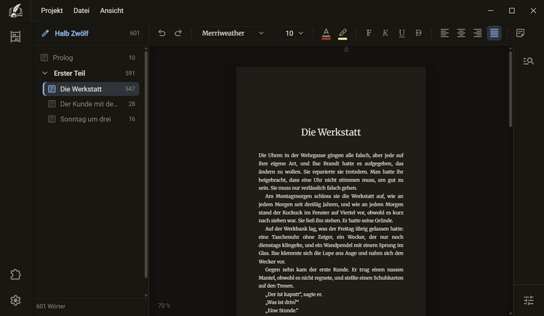Click the 591 count beside Erster Teil
The height and width of the screenshot is (316, 544).
[x=130, y=74]
